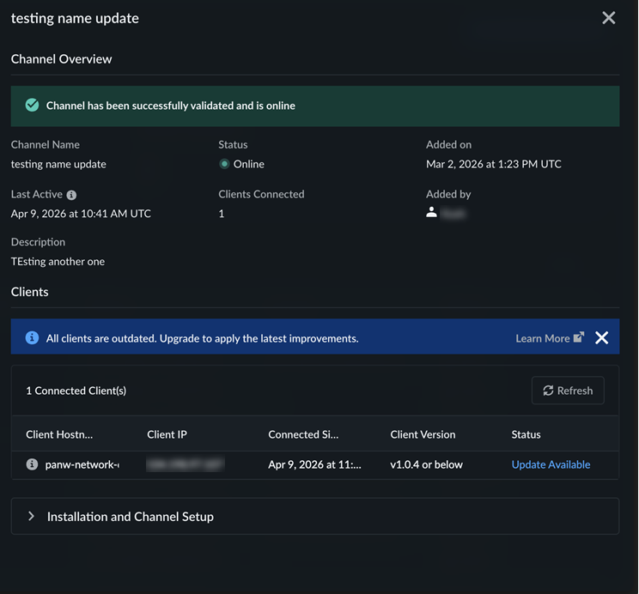Close the testing name update panel
The height and width of the screenshot is (594, 639).
[608, 18]
